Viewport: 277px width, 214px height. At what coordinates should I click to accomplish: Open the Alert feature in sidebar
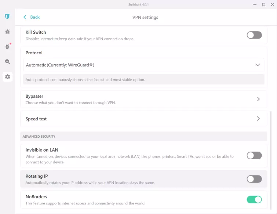pos(7,32)
